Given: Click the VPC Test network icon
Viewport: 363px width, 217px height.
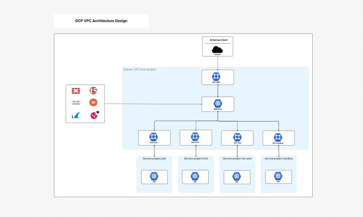Looking at the screenshot, I should [x=237, y=137].
